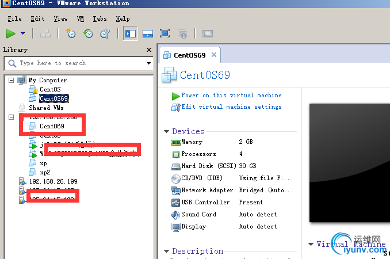Open the VM menu
The height and width of the screenshot is (259, 390).
[81, 18]
